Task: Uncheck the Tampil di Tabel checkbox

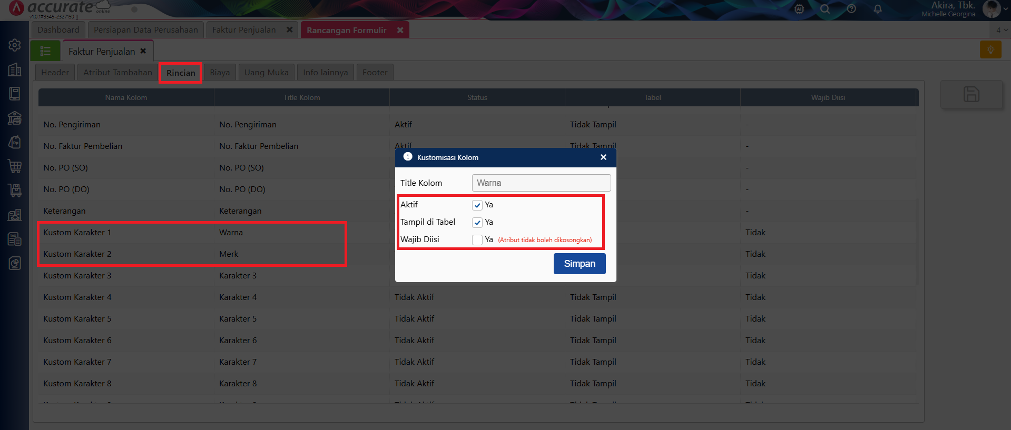Action: (x=477, y=223)
